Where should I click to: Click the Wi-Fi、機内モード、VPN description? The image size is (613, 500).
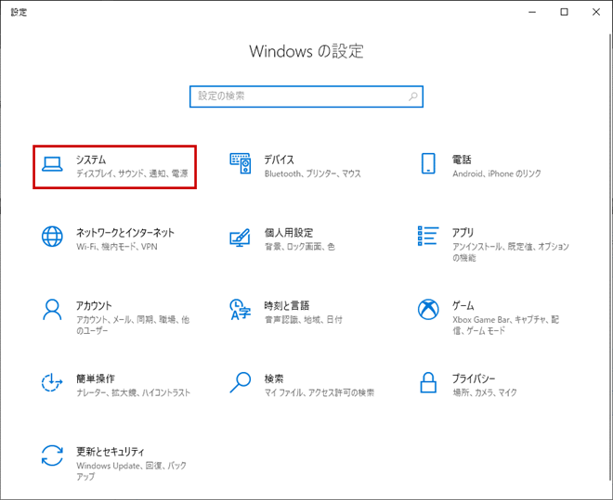click(x=117, y=247)
